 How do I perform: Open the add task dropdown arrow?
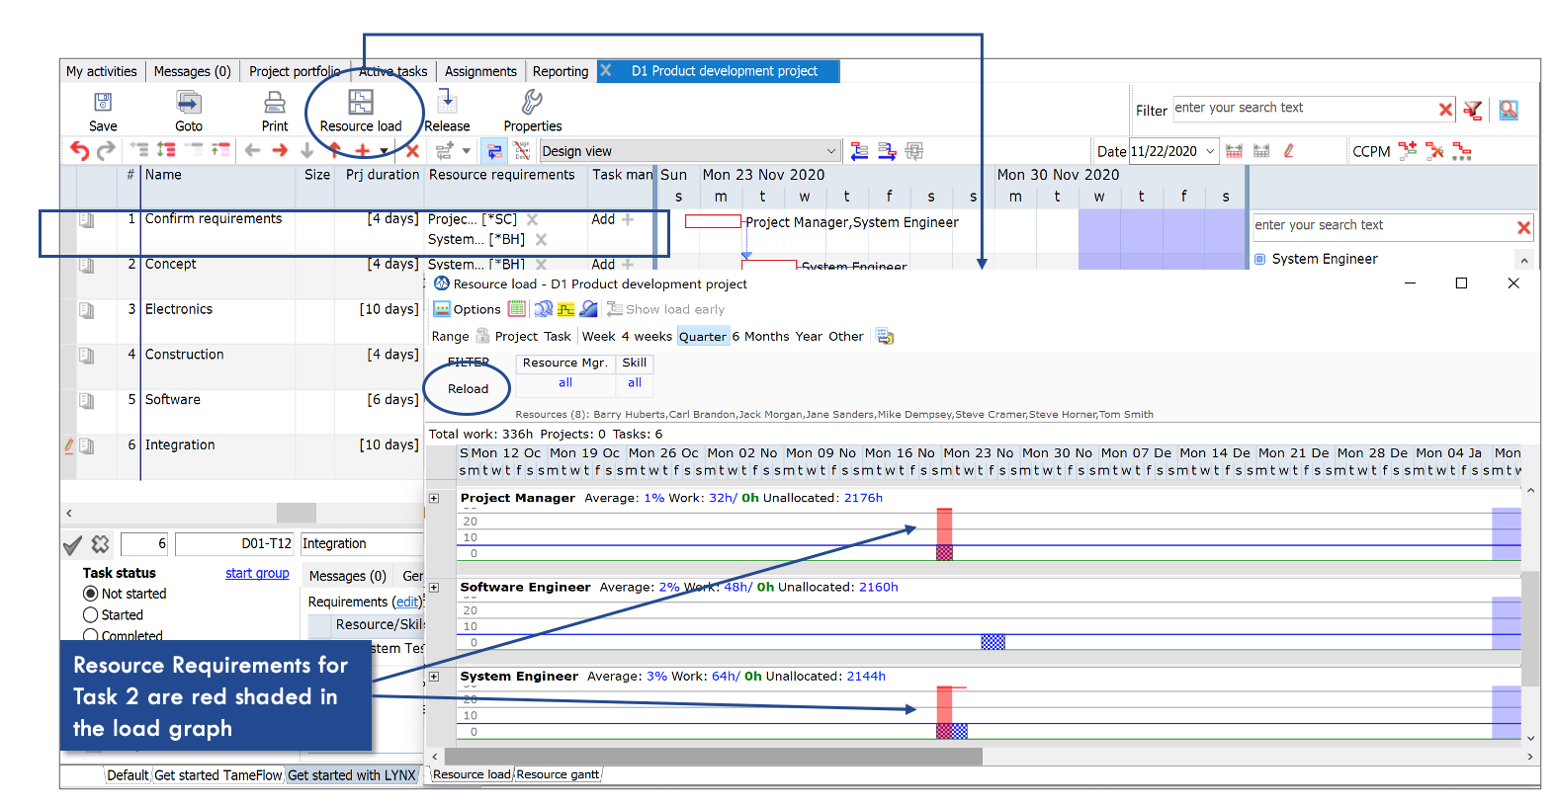385,151
